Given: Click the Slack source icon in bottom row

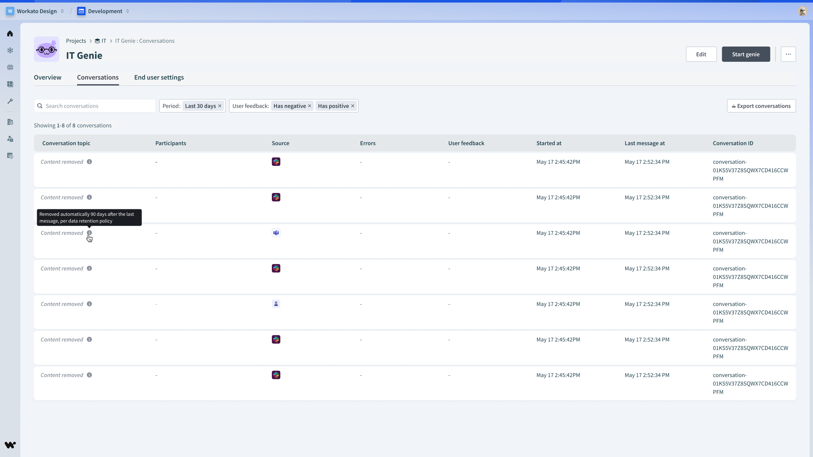Looking at the screenshot, I should [276, 375].
